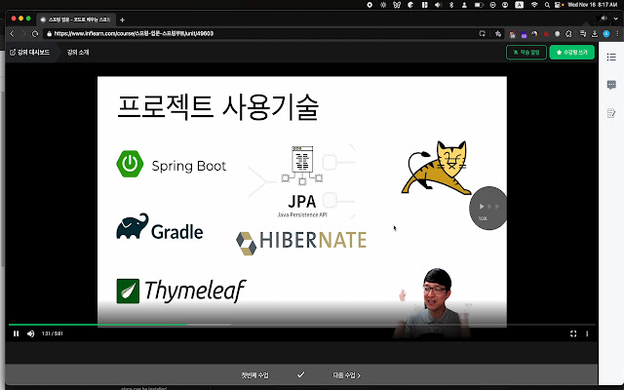624x390 pixels.
Task: Open the curriculum list sidebar icon
Action: click(611, 57)
